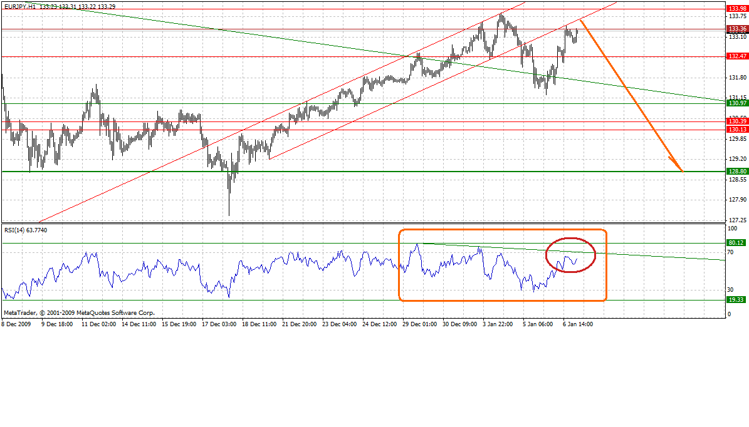749x427 pixels.
Task: Click the MetaTrader MetaQuotes copyright text
Action: click(80, 313)
